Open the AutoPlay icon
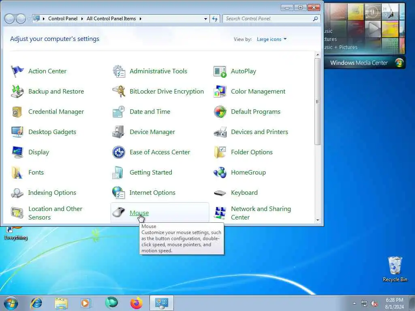This screenshot has width=415, height=311. (220, 71)
